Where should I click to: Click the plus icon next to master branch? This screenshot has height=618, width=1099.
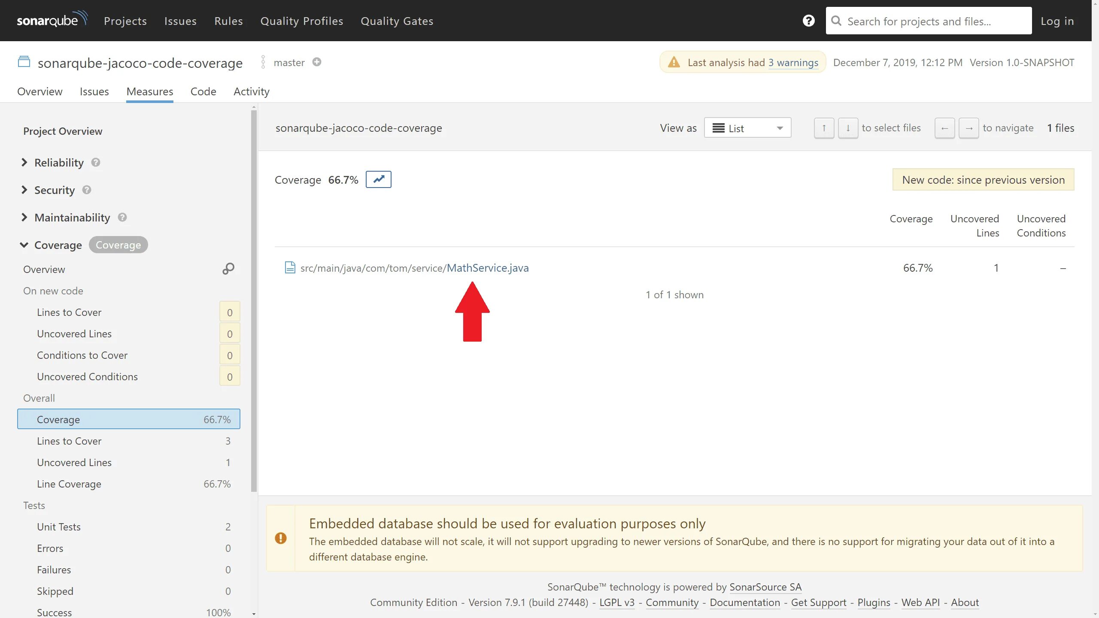pyautogui.click(x=317, y=62)
